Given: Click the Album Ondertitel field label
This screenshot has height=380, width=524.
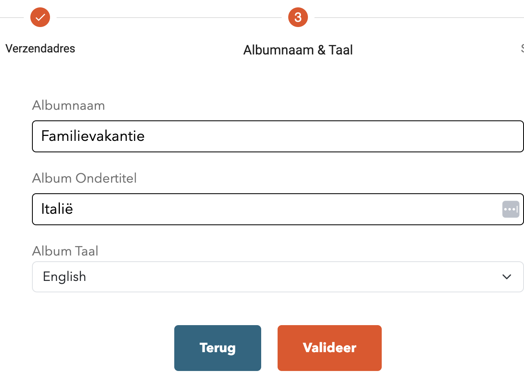Looking at the screenshot, I should pos(84,179).
